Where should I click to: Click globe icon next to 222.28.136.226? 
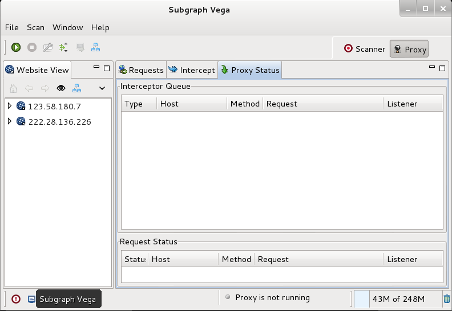pyautogui.click(x=21, y=121)
